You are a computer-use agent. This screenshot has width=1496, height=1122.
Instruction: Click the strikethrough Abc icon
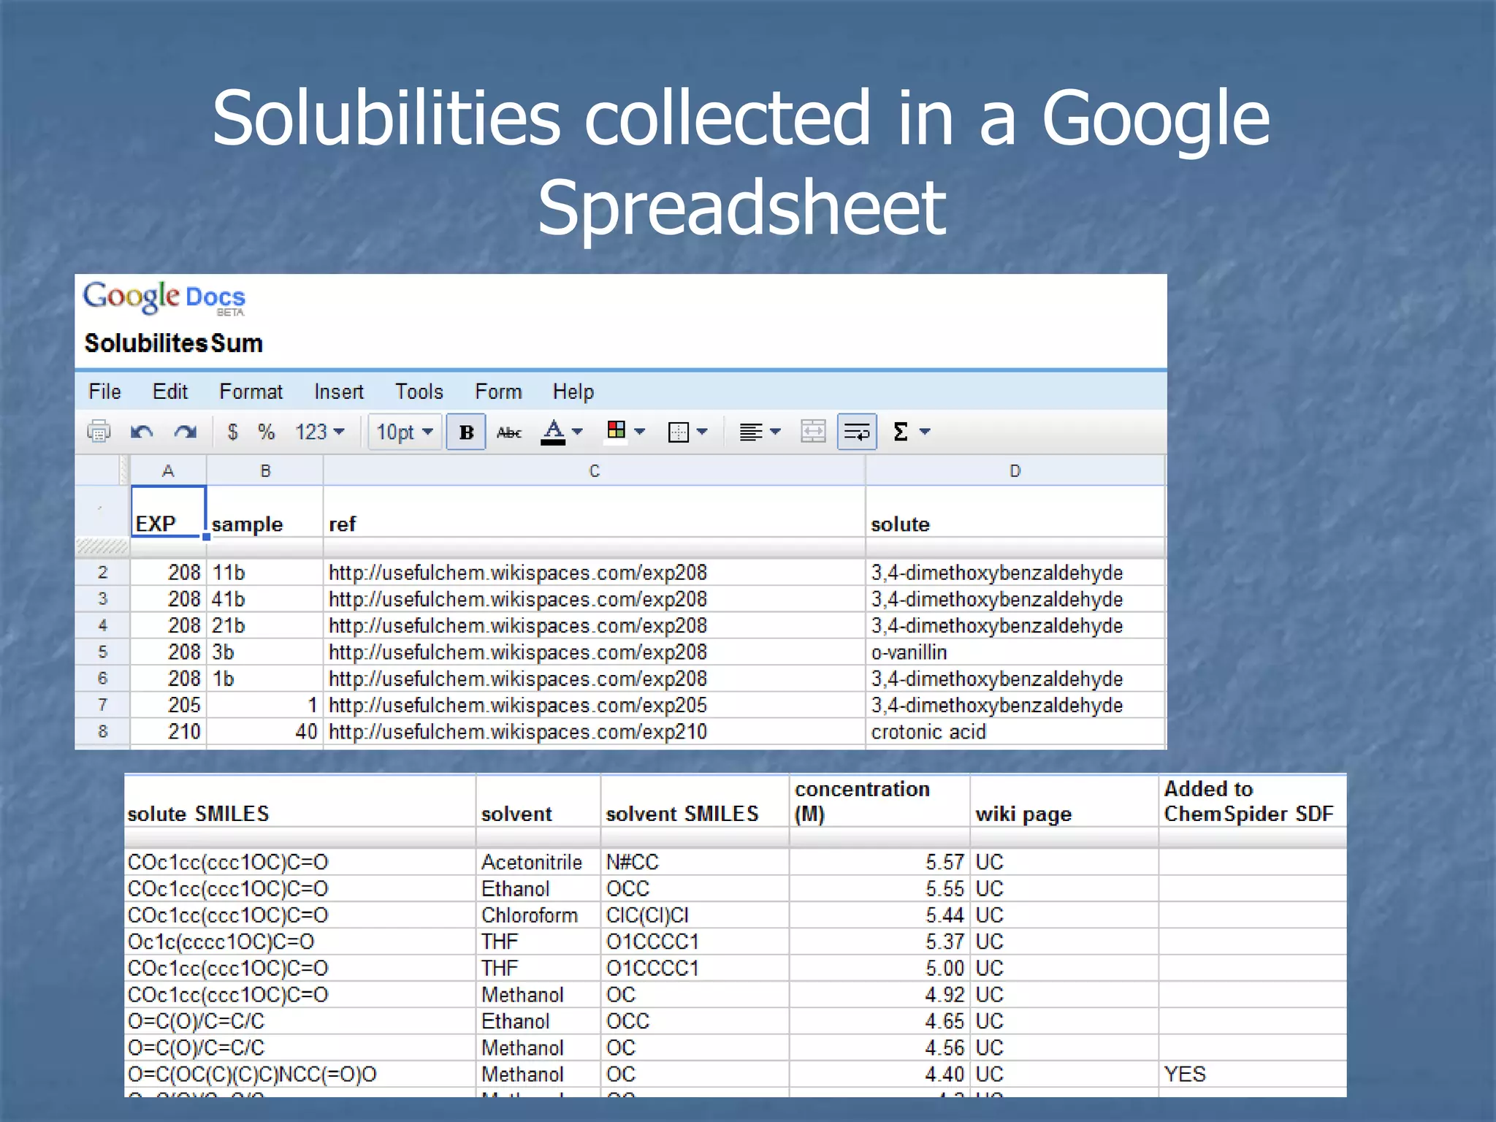coord(509,432)
